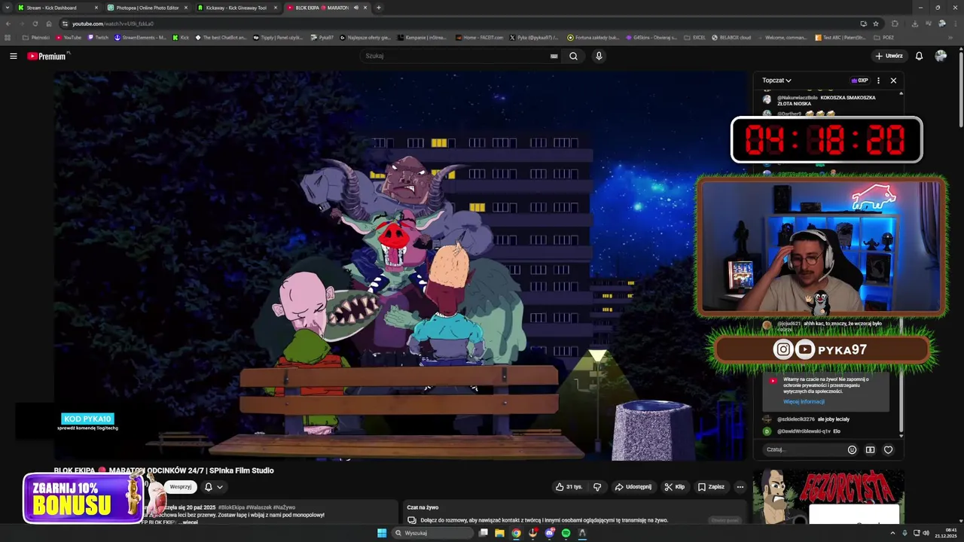Open the Twitch bookmark
The height and width of the screenshot is (542, 964).
(98, 37)
